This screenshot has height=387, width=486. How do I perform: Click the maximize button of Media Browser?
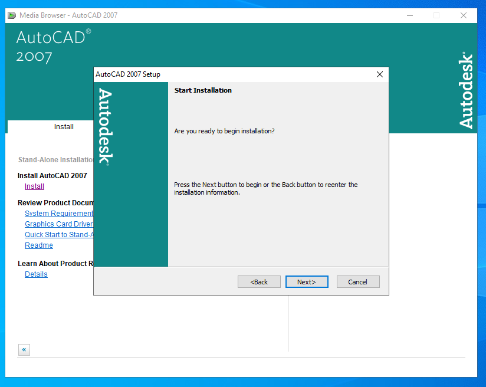436,15
